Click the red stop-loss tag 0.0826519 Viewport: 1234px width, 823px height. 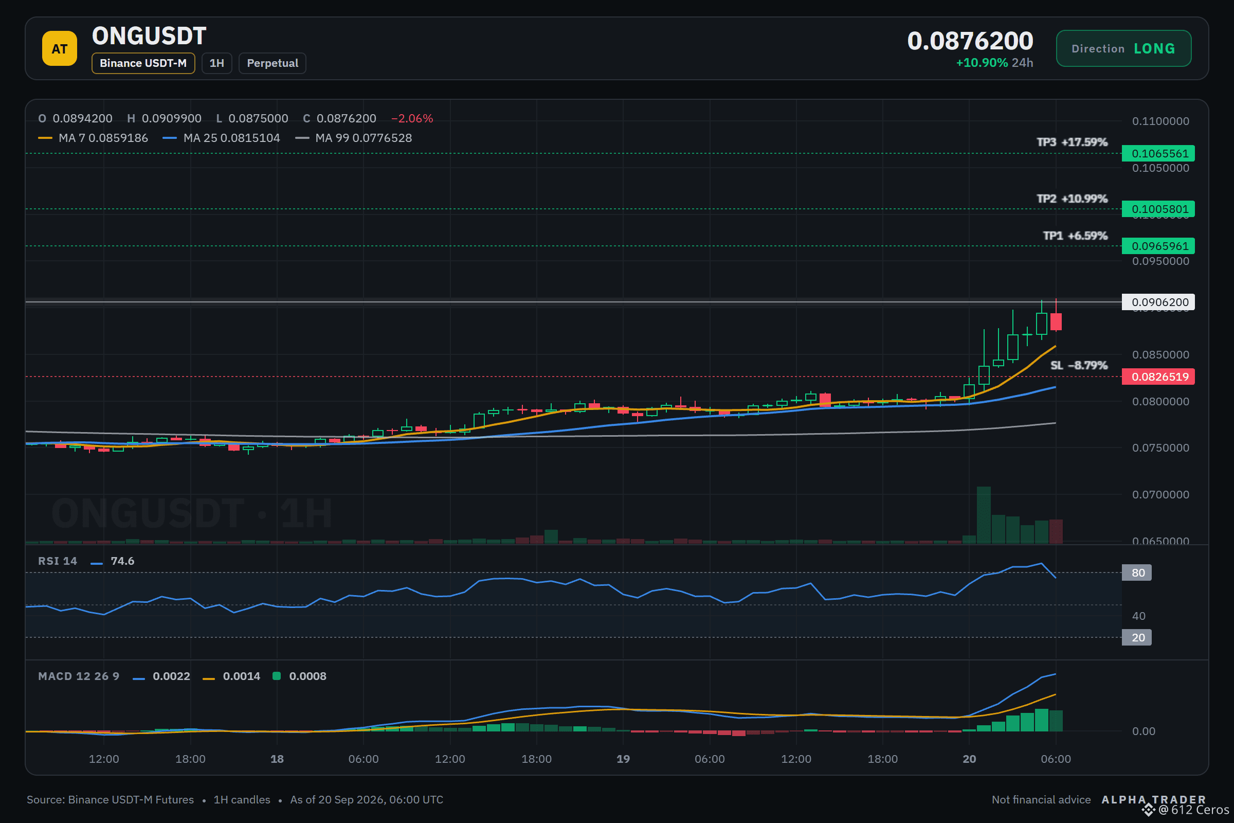(x=1158, y=377)
